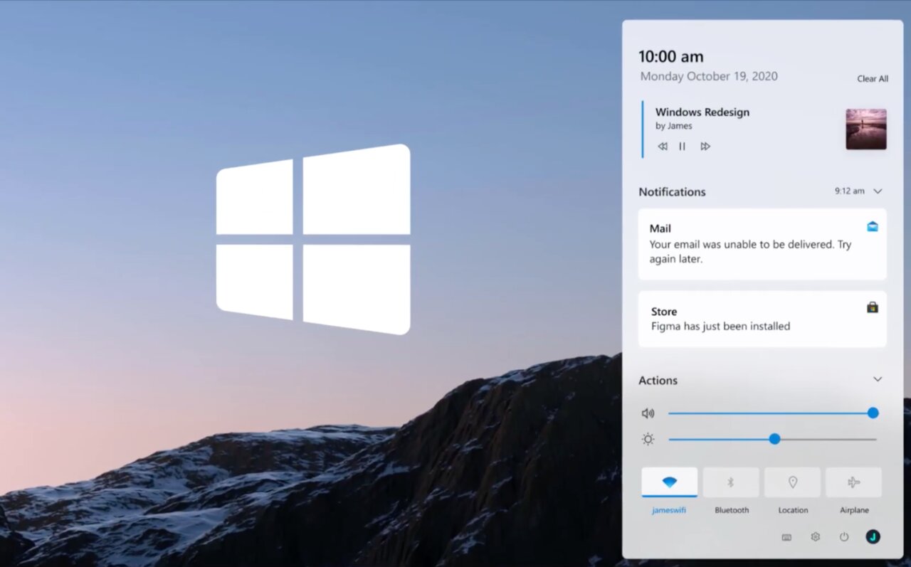
Task: Click the 'Figma has just been installed' message
Action: (720, 327)
